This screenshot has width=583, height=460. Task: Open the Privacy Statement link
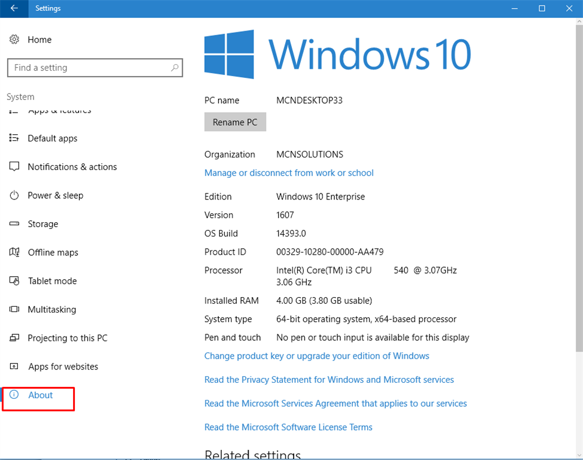pyautogui.click(x=329, y=380)
